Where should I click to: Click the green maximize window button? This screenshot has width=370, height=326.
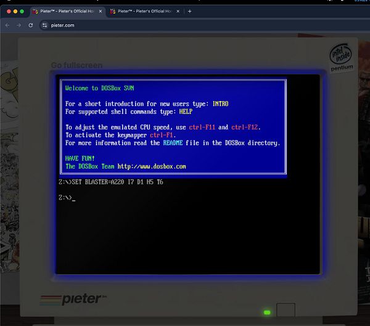tap(22, 11)
